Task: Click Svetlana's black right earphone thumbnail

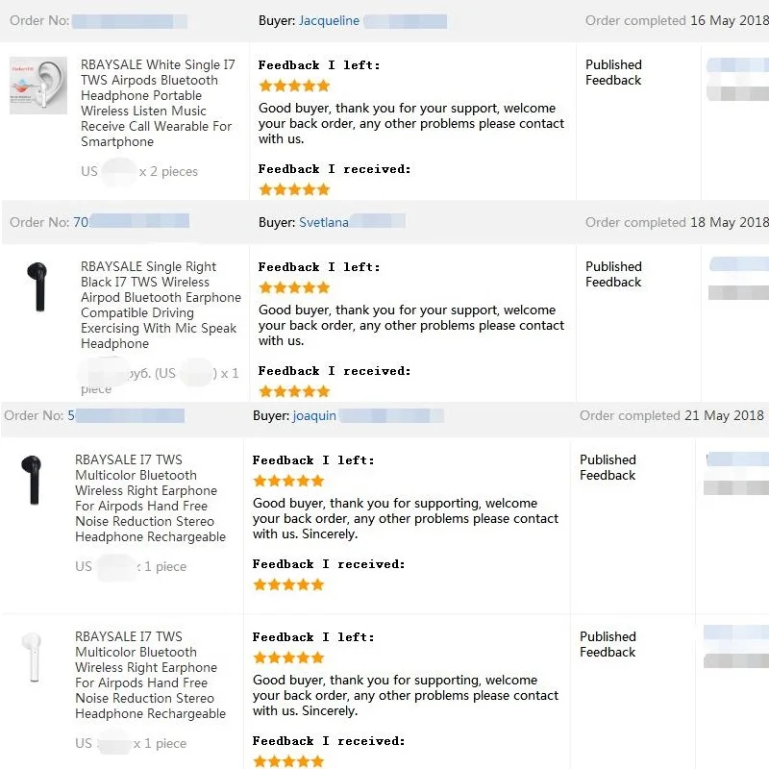Action: pyautogui.click(x=38, y=286)
